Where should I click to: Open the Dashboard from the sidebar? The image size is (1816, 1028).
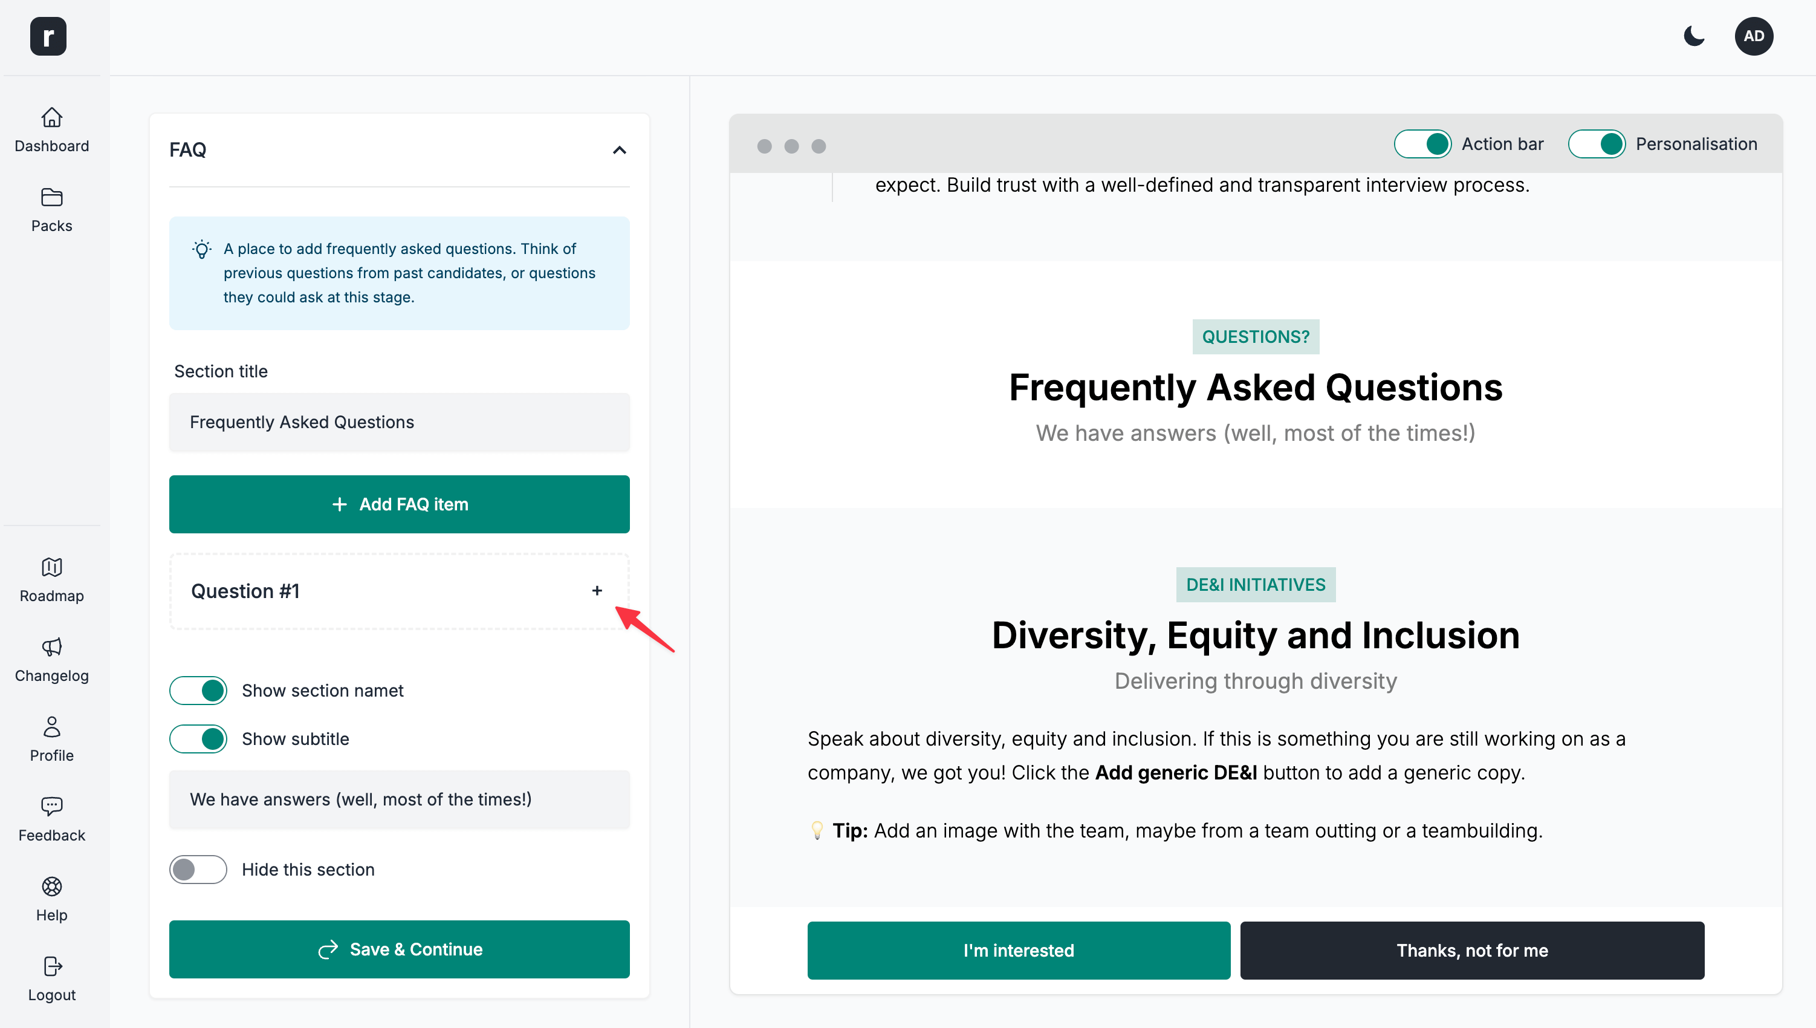pos(51,129)
